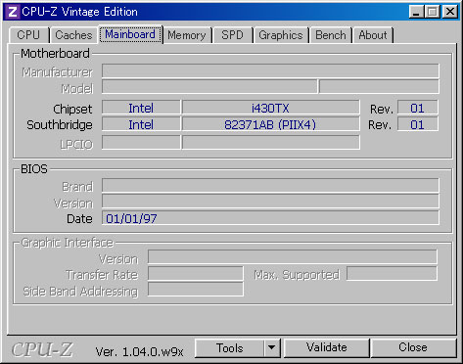Select the Mainboard tab
The image size is (463, 364).
[130, 34]
